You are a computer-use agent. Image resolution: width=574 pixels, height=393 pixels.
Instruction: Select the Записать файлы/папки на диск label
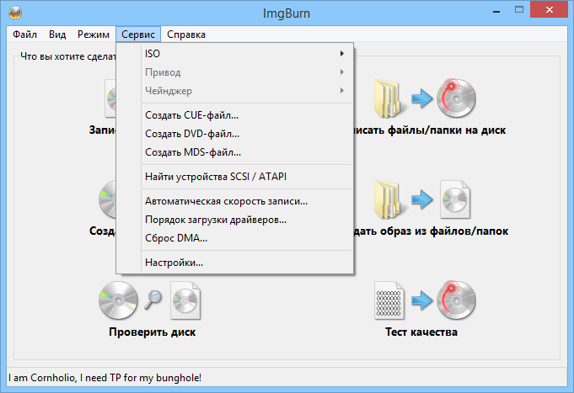(429, 130)
